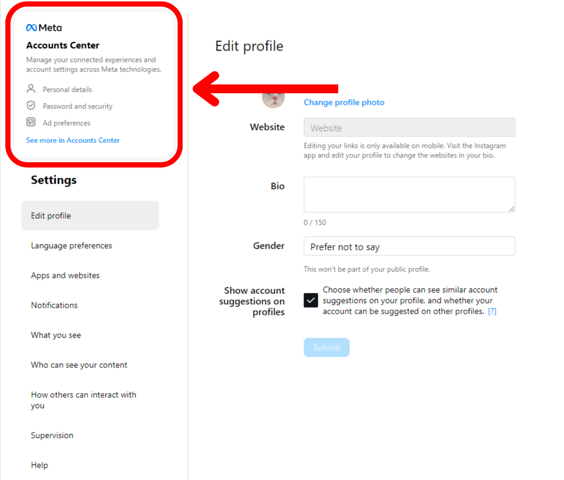Click the Password and security shield icon

[31, 106]
